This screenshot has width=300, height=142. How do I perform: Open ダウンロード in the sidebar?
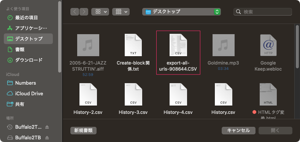tap(28, 60)
